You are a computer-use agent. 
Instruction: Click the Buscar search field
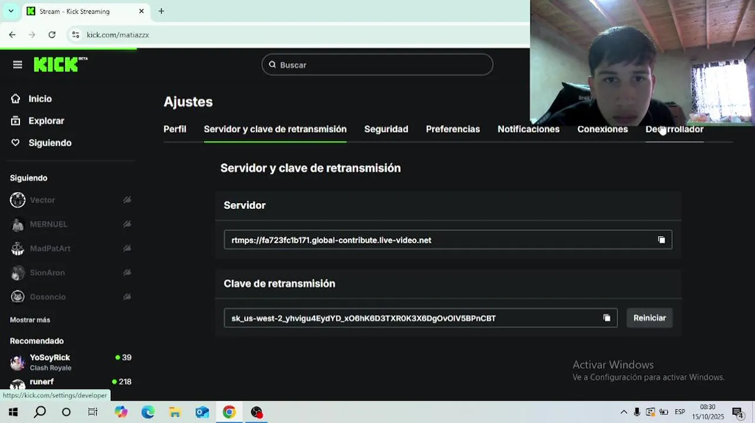(377, 65)
